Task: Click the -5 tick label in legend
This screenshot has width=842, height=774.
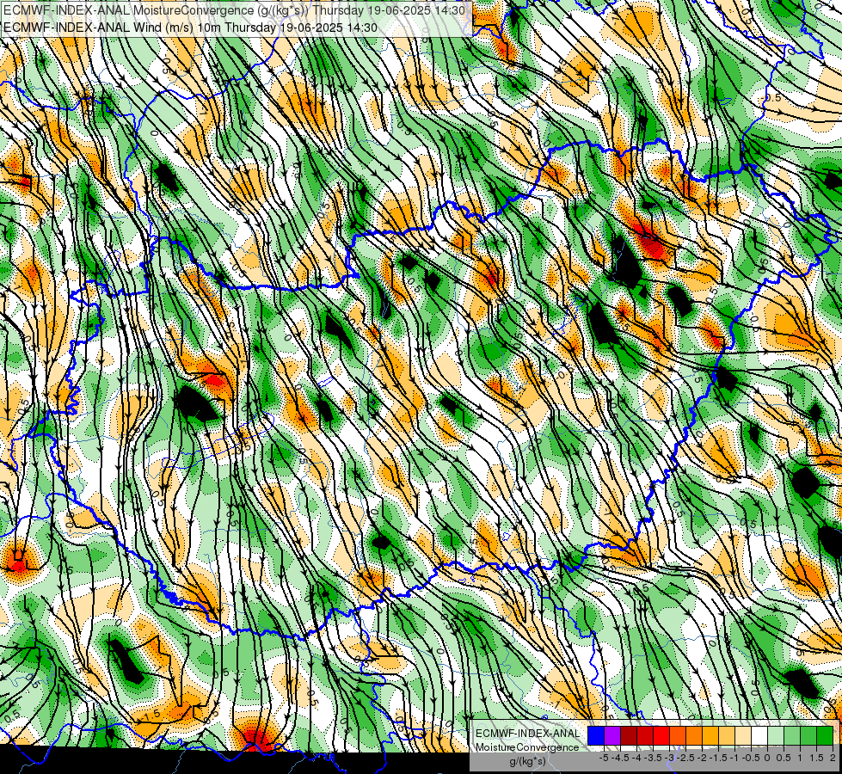Action: coord(604,758)
